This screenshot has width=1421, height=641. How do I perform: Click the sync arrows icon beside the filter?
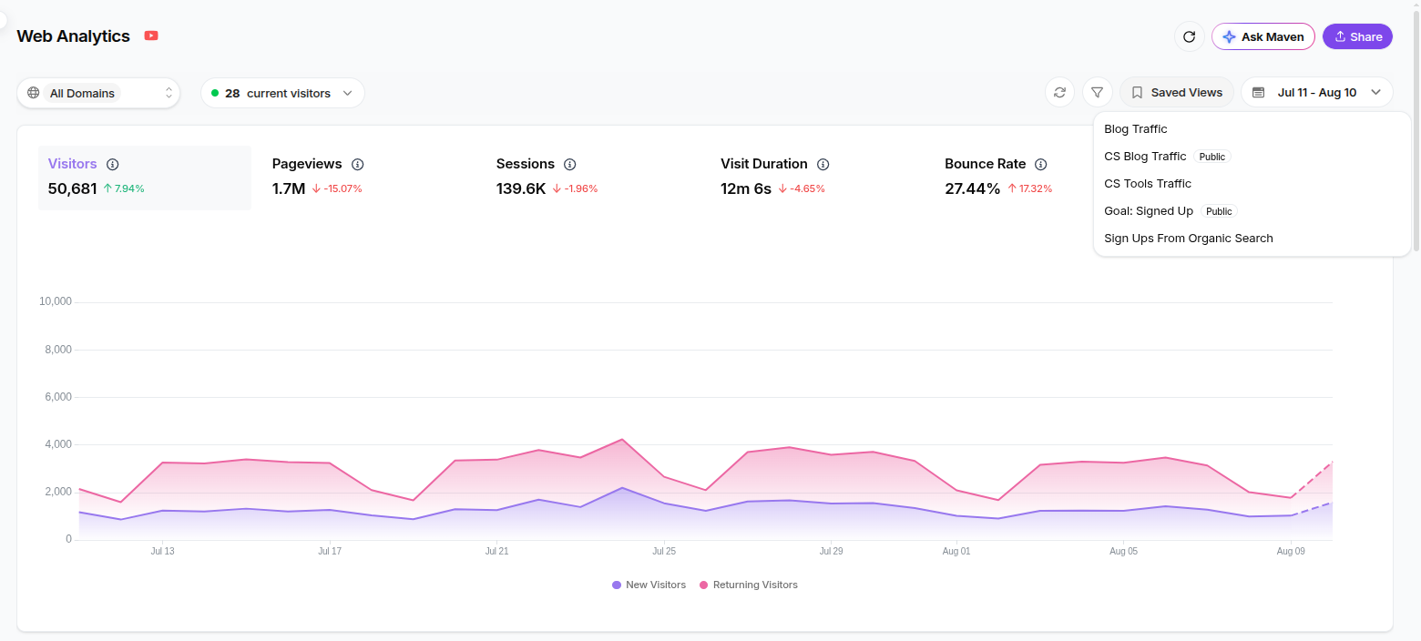(x=1059, y=92)
